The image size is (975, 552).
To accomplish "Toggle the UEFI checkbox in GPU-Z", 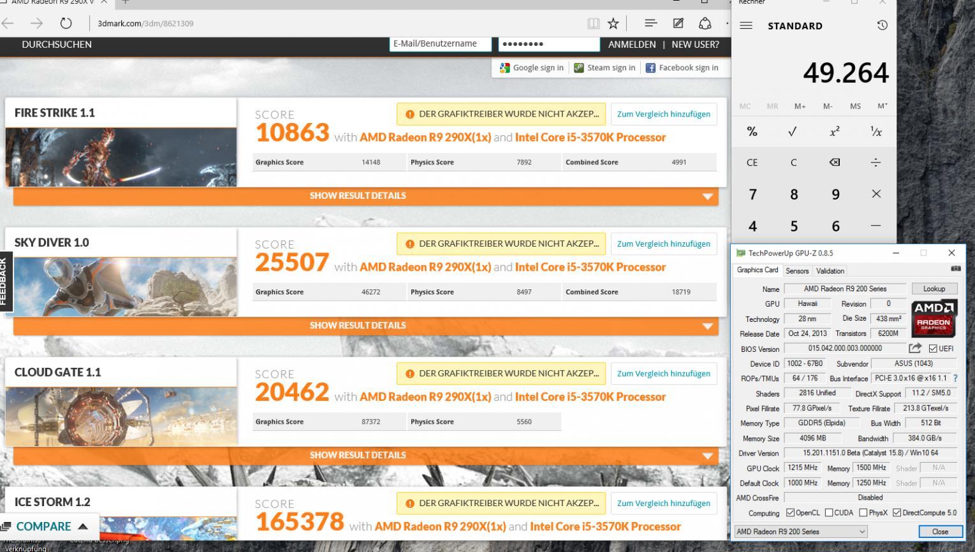I will click(933, 349).
